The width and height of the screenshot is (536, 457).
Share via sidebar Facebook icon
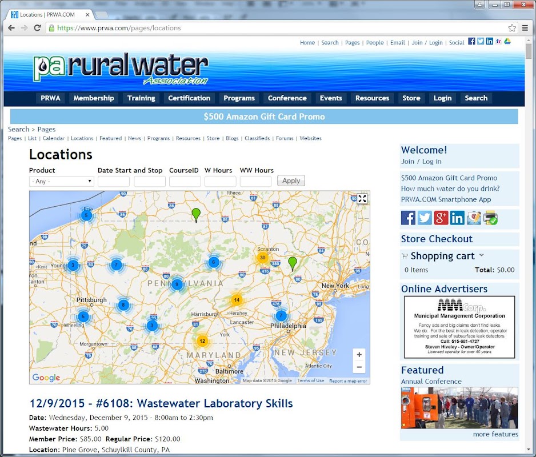pyautogui.click(x=408, y=218)
